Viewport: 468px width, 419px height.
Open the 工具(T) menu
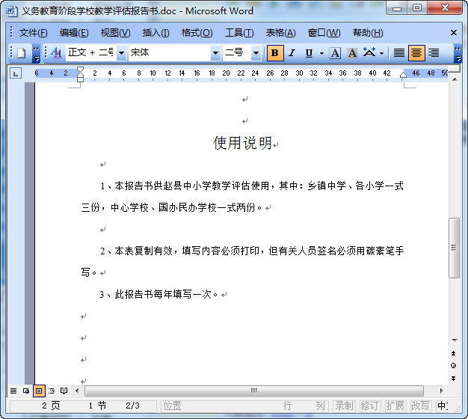click(x=239, y=33)
